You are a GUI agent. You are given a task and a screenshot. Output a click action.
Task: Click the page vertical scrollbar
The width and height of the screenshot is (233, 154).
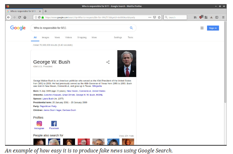225,62
